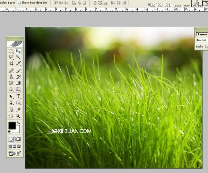Select the Crop tool
The width and height of the screenshot is (208, 173).
click(11, 63)
